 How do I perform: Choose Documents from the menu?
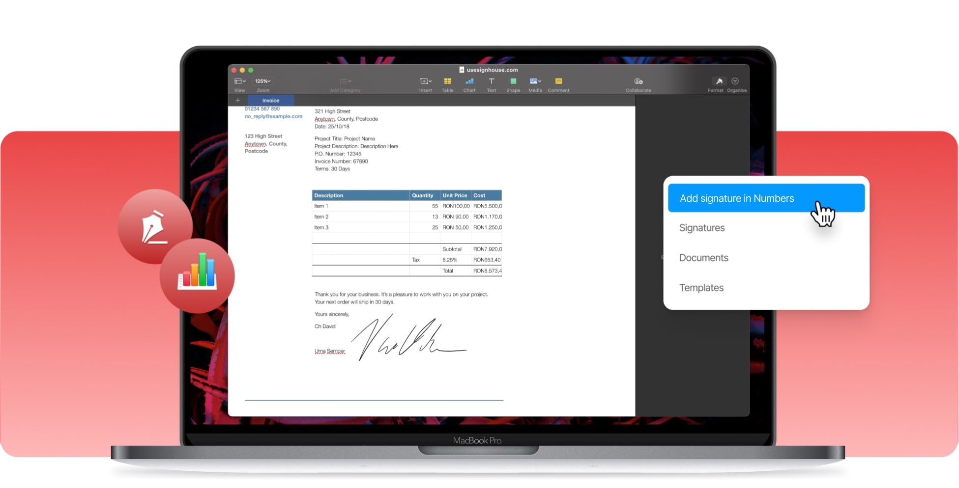(x=703, y=258)
